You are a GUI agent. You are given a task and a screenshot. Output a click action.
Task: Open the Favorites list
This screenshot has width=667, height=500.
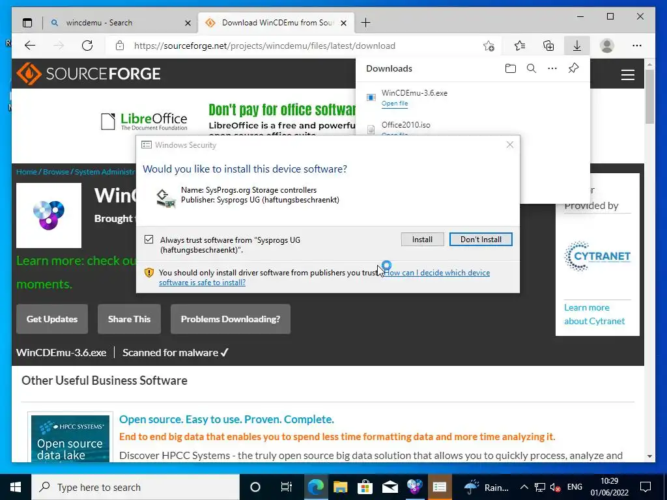coord(519,46)
